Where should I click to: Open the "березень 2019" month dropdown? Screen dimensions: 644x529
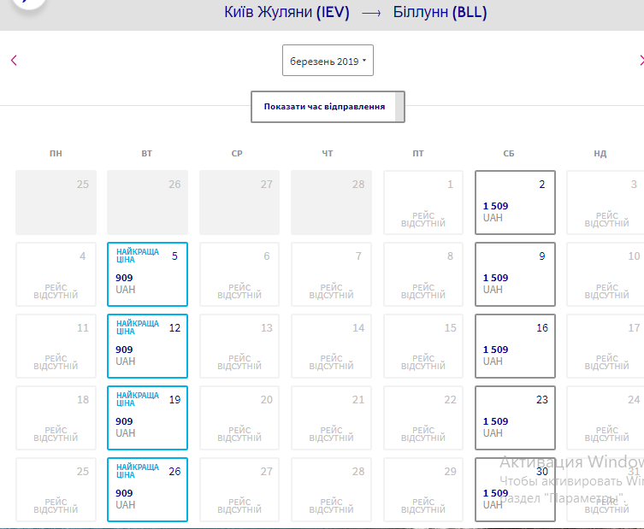pos(328,61)
